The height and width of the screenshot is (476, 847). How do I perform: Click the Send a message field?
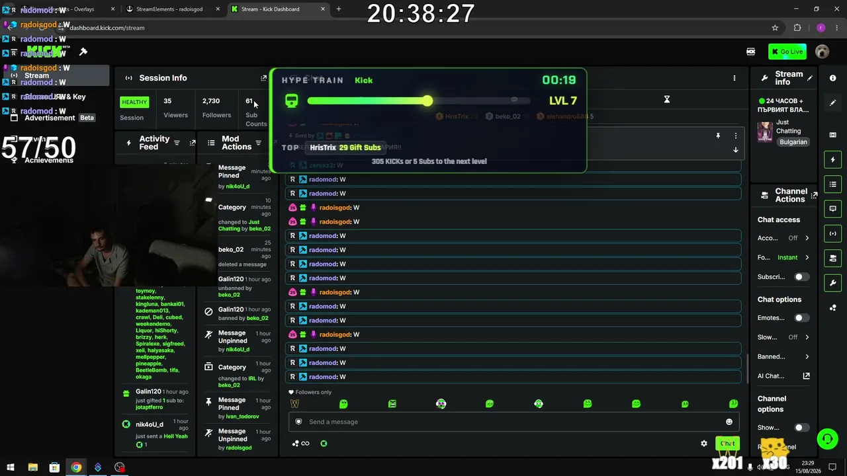(515, 422)
